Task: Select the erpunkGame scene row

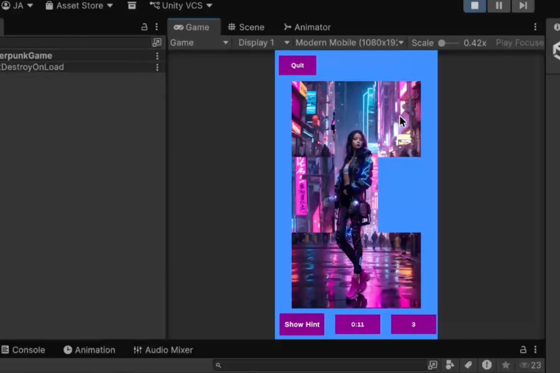Action: pyautogui.click(x=82, y=56)
